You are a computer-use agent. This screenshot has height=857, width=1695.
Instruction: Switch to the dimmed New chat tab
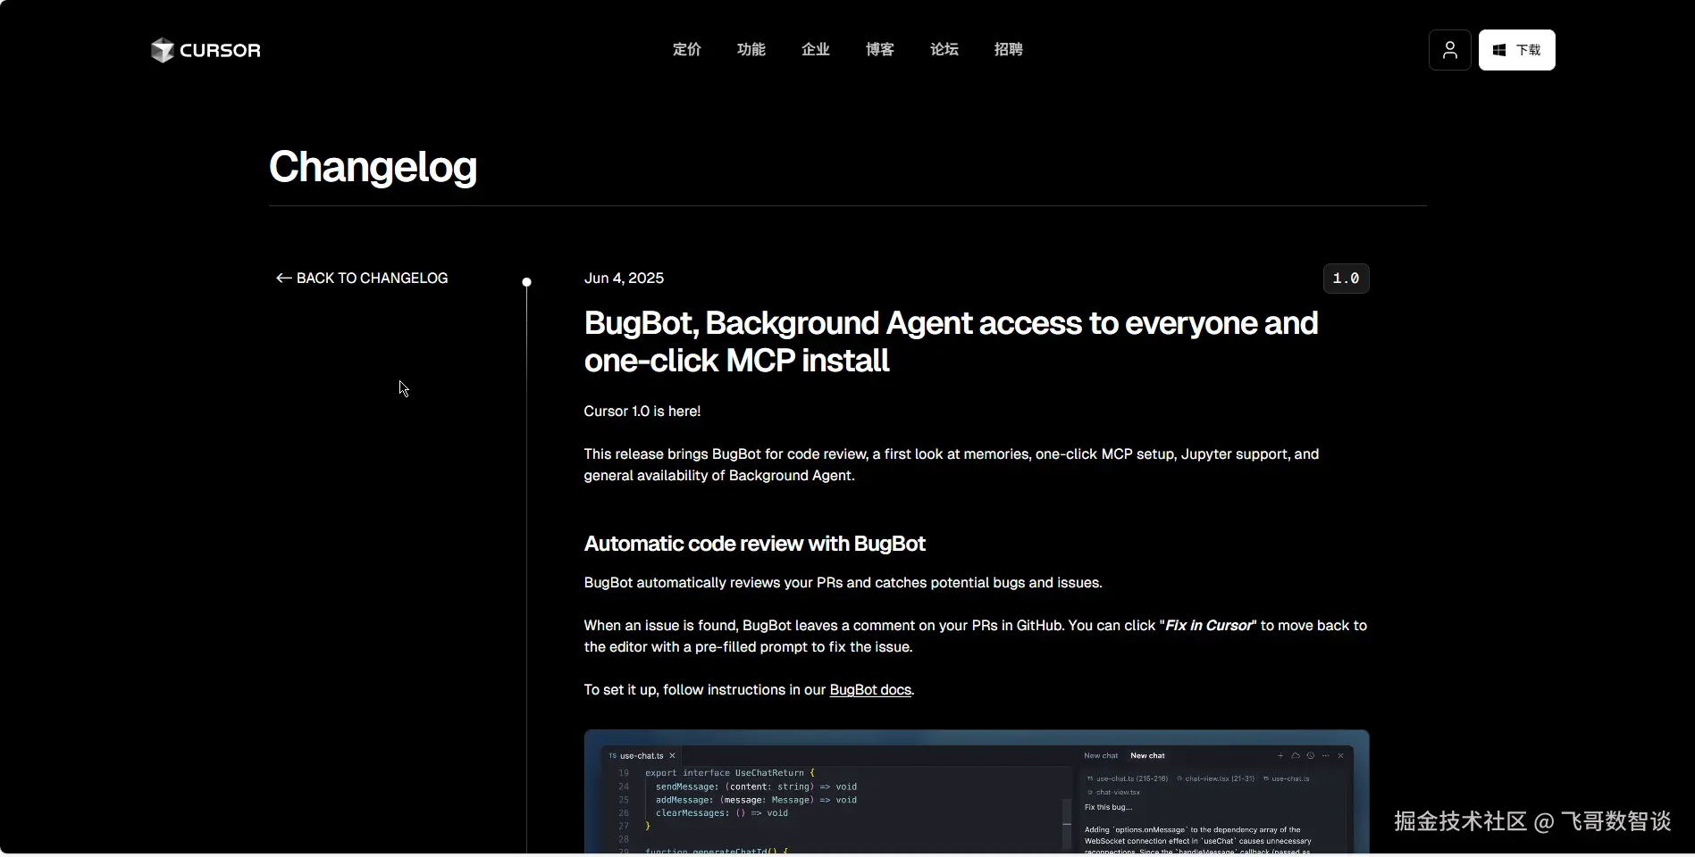pos(1101,756)
